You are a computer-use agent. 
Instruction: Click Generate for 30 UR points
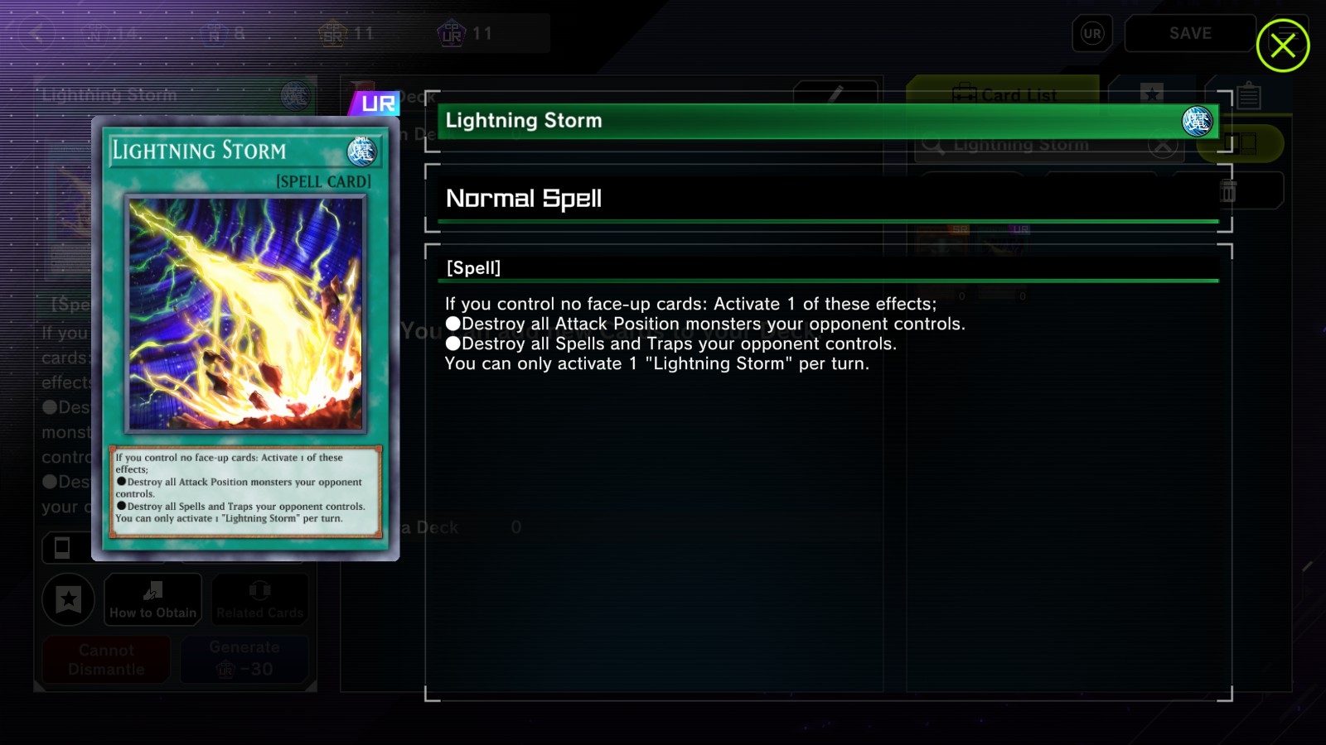(244, 659)
